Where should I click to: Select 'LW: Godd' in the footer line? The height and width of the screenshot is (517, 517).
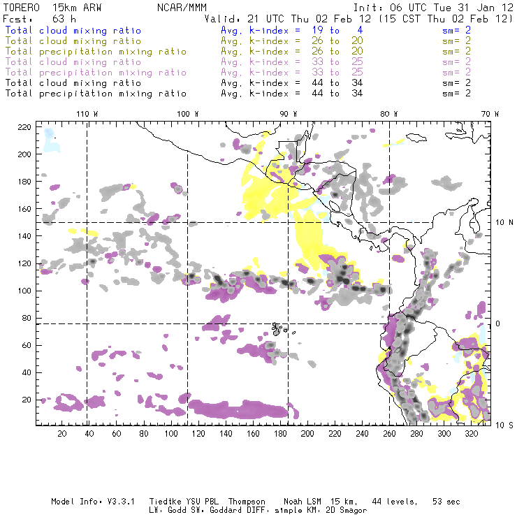click(x=168, y=510)
